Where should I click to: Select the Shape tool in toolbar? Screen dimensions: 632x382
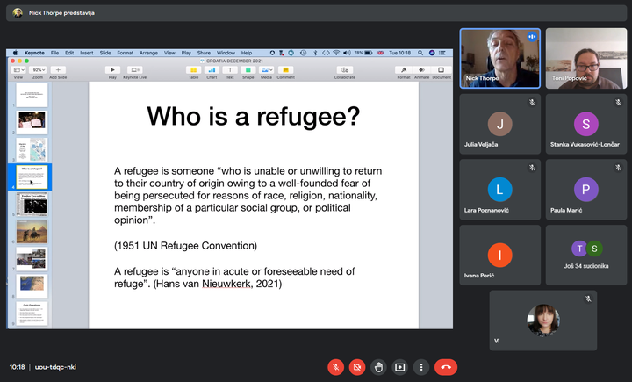coord(248,69)
